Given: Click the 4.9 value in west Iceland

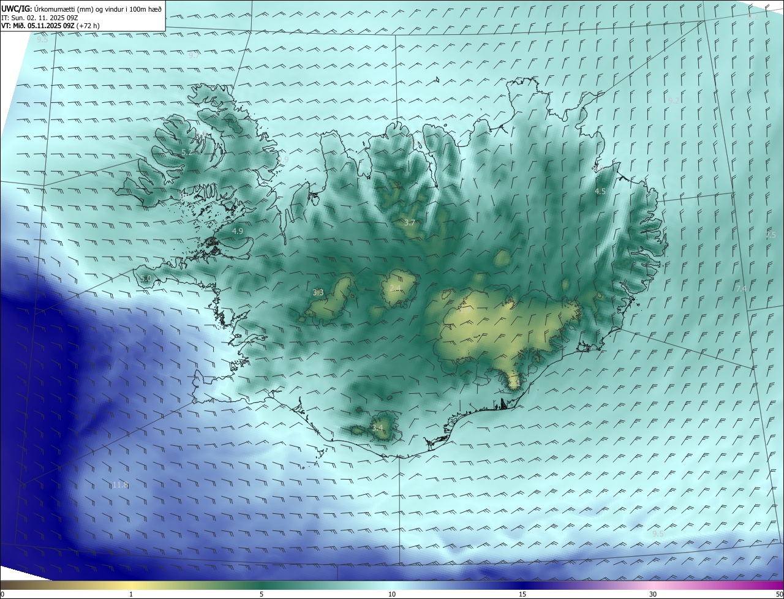Looking at the screenshot, I should (238, 231).
